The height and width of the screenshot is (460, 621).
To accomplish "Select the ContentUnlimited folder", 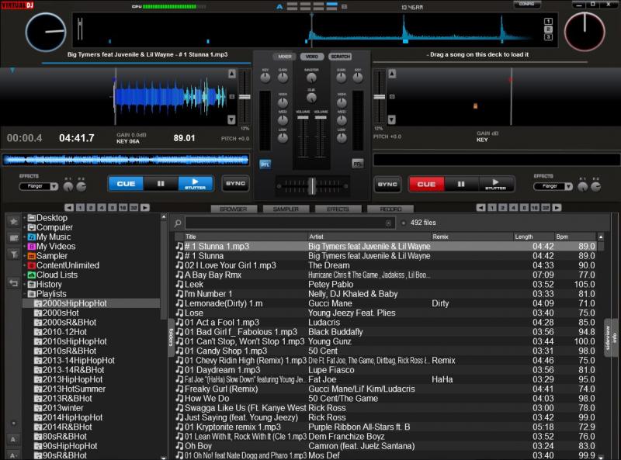I will click(x=64, y=265).
